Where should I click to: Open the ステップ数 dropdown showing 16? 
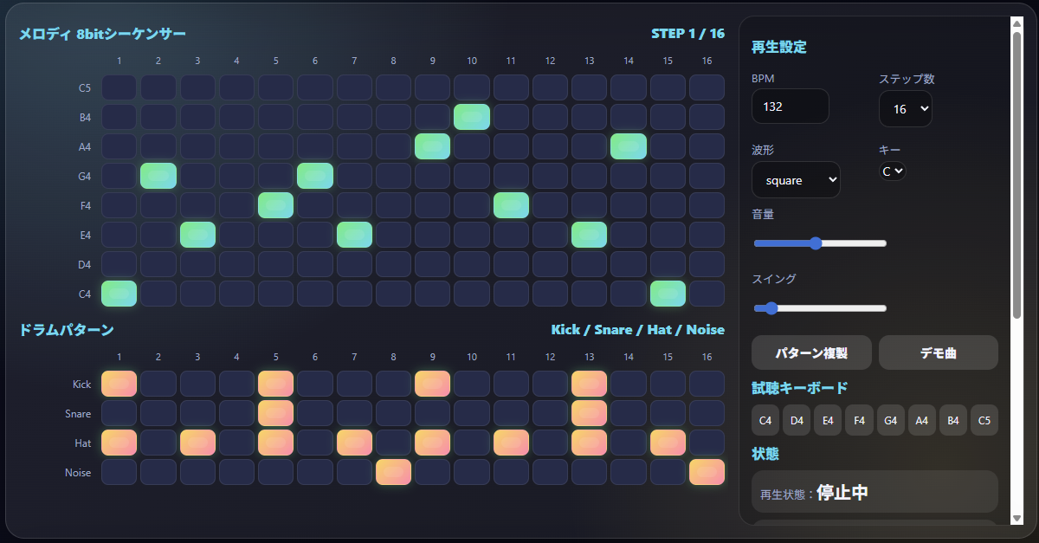pyautogui.click(x=906, y=108)
